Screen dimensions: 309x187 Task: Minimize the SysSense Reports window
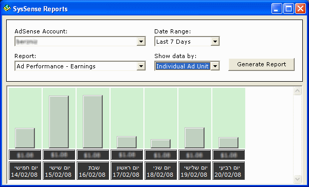[x=277, y=9]
